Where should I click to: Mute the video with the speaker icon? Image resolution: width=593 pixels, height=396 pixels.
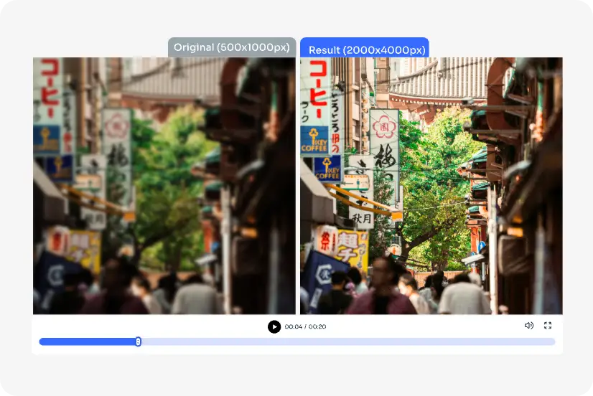(529, 326)
